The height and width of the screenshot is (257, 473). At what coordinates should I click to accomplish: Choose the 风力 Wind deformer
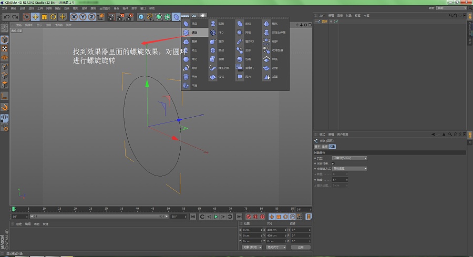pyautogui.click(x=248, y=77)
